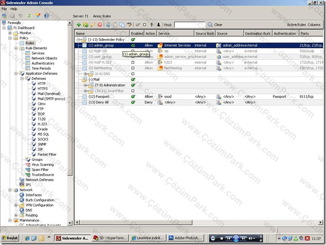Click the checkmark enable rule icon
The width and height of the screenshot is (326, 245).
[138, 25]
